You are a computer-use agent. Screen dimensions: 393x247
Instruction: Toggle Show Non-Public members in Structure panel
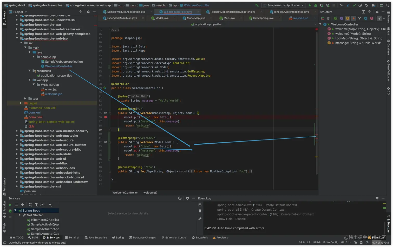(353, 18)
